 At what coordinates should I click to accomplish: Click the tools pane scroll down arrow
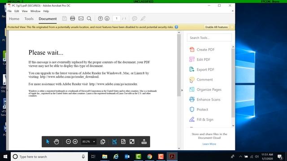coord(233,126)
